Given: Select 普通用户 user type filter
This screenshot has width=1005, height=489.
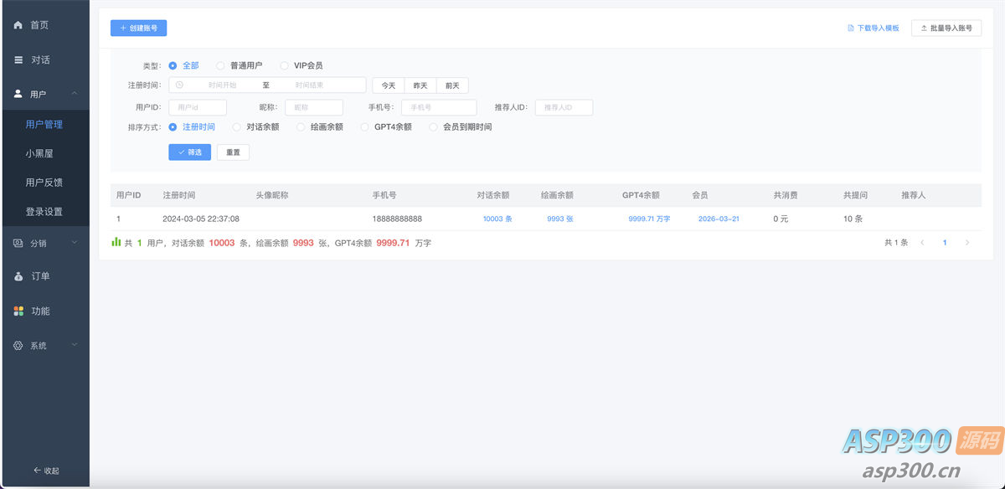Looking at the screenshot, I should 220,64.
